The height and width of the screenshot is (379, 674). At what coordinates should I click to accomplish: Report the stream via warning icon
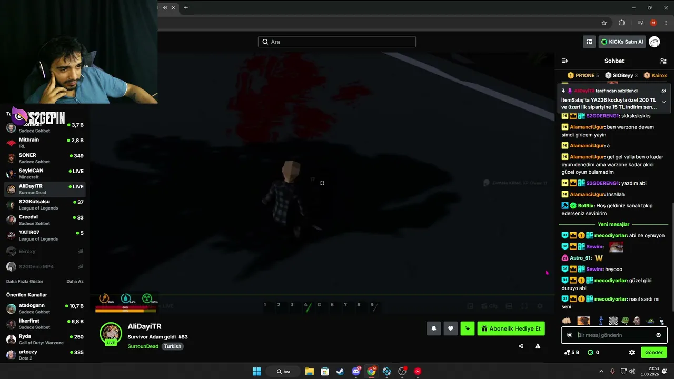[538, 346]
